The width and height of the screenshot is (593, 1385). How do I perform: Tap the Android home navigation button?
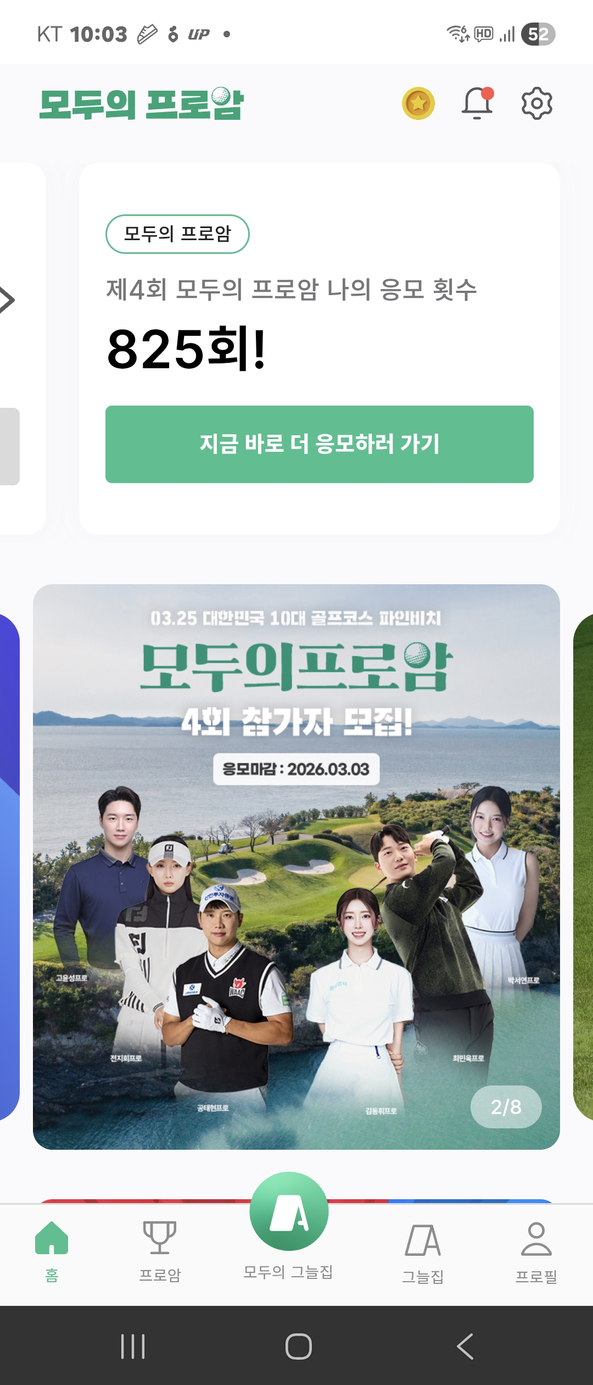coord(299,1346)
